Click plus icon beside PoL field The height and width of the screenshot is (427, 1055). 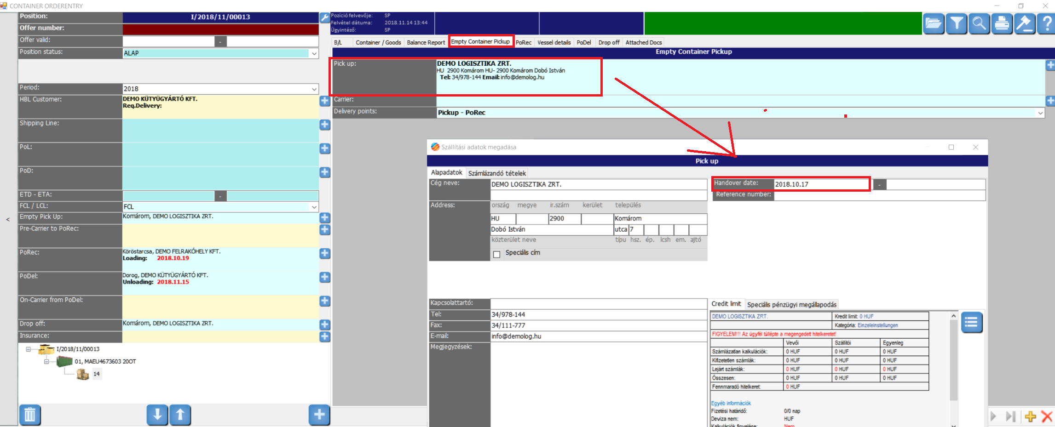pyautogui.click(x=325, y=148)
